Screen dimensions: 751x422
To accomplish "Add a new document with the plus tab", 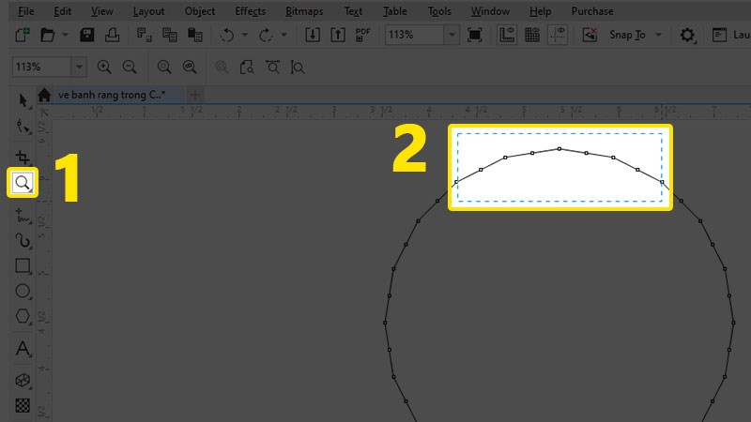I will 195,95.
